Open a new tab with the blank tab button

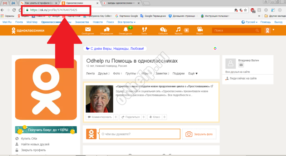(x=147, y=3)
